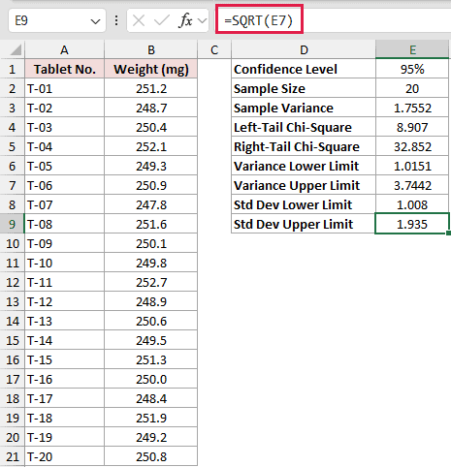451x467 pixels.
Task: Select cell T-03
Action: (65, 127)
